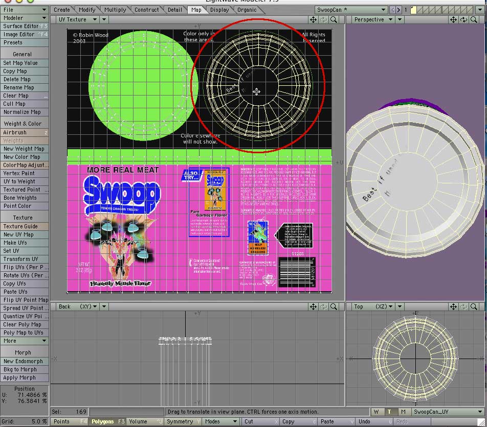Image resolution: width=487 pixels, height=427 pixels.
Task: Open the Construct tab
Action: pos(147,10)
